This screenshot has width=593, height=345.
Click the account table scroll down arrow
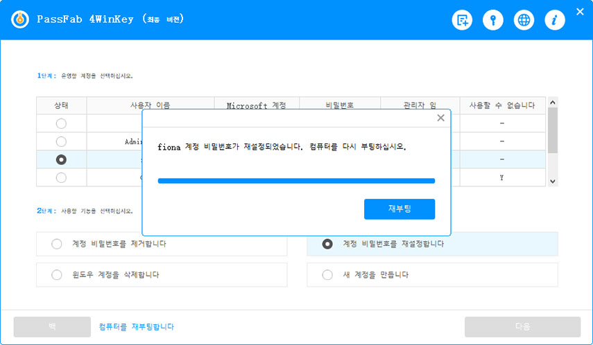(x=553, y=182)
